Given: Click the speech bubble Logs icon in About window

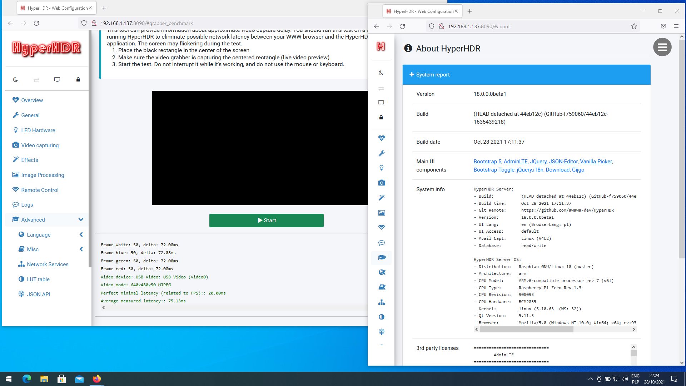Looking at the screenshot, I should click(382, 243).
